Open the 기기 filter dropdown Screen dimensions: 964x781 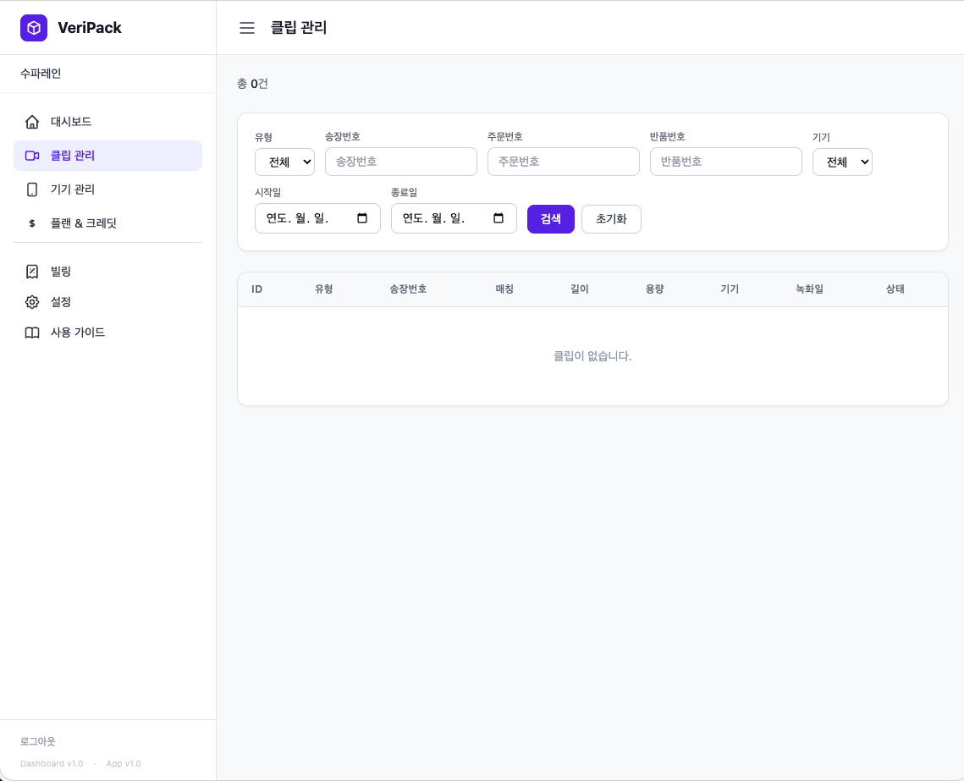(842, 162)
